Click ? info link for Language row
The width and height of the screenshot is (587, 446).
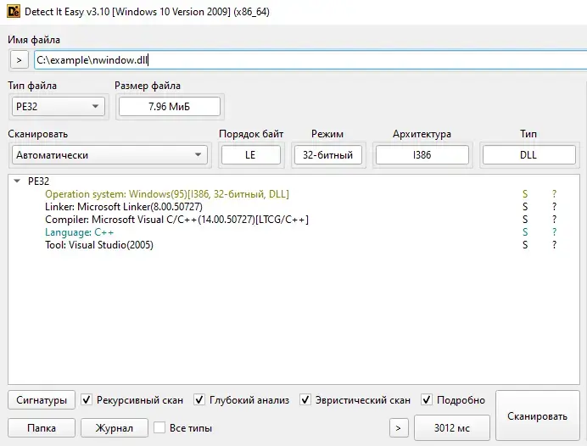tap(555, 232)
